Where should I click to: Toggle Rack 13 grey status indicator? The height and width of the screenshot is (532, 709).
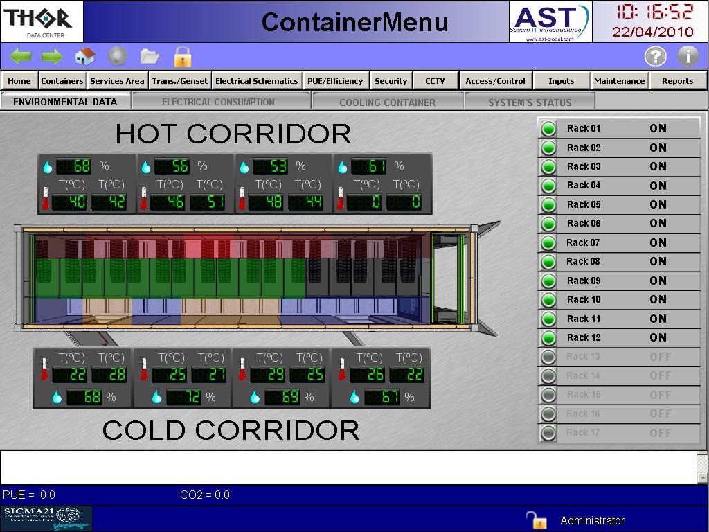[x=549, y=357]
